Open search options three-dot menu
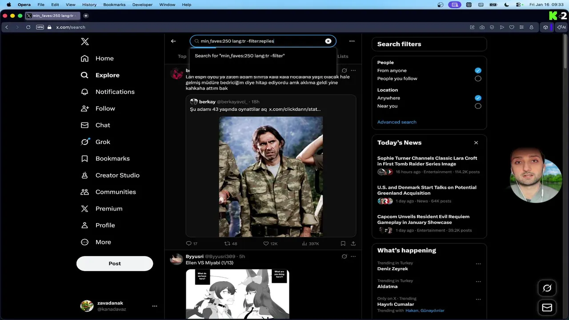Viewport: 569px width, 320px height. click(x=352, y=41)
